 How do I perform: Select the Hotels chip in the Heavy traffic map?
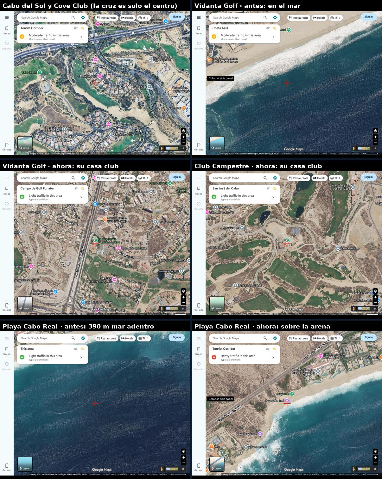[x=319, y=338]
